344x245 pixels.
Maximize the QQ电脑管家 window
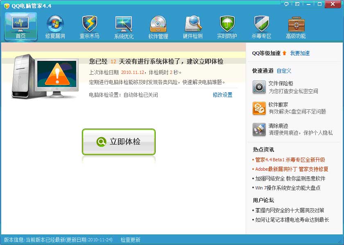tap(320, 4)
